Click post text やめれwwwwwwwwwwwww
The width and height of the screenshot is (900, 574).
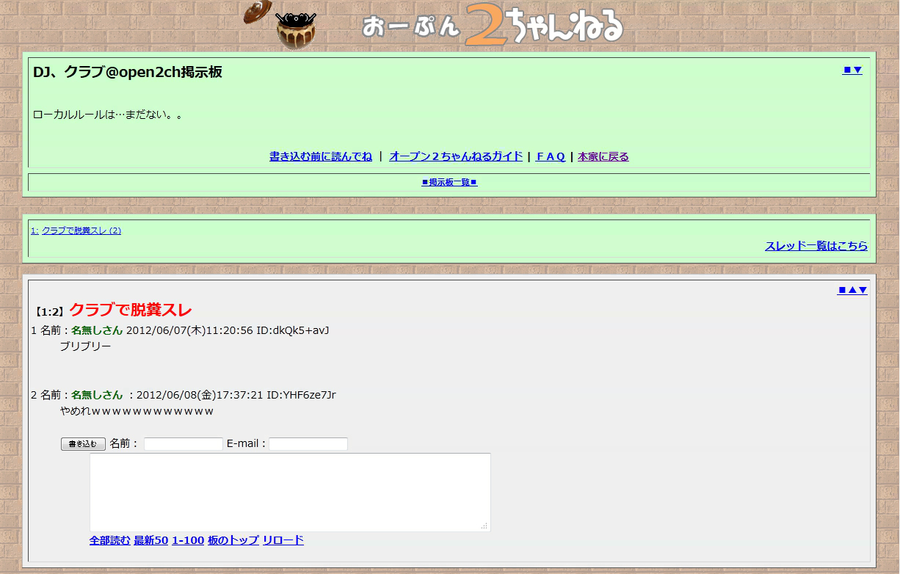point(137,411)
